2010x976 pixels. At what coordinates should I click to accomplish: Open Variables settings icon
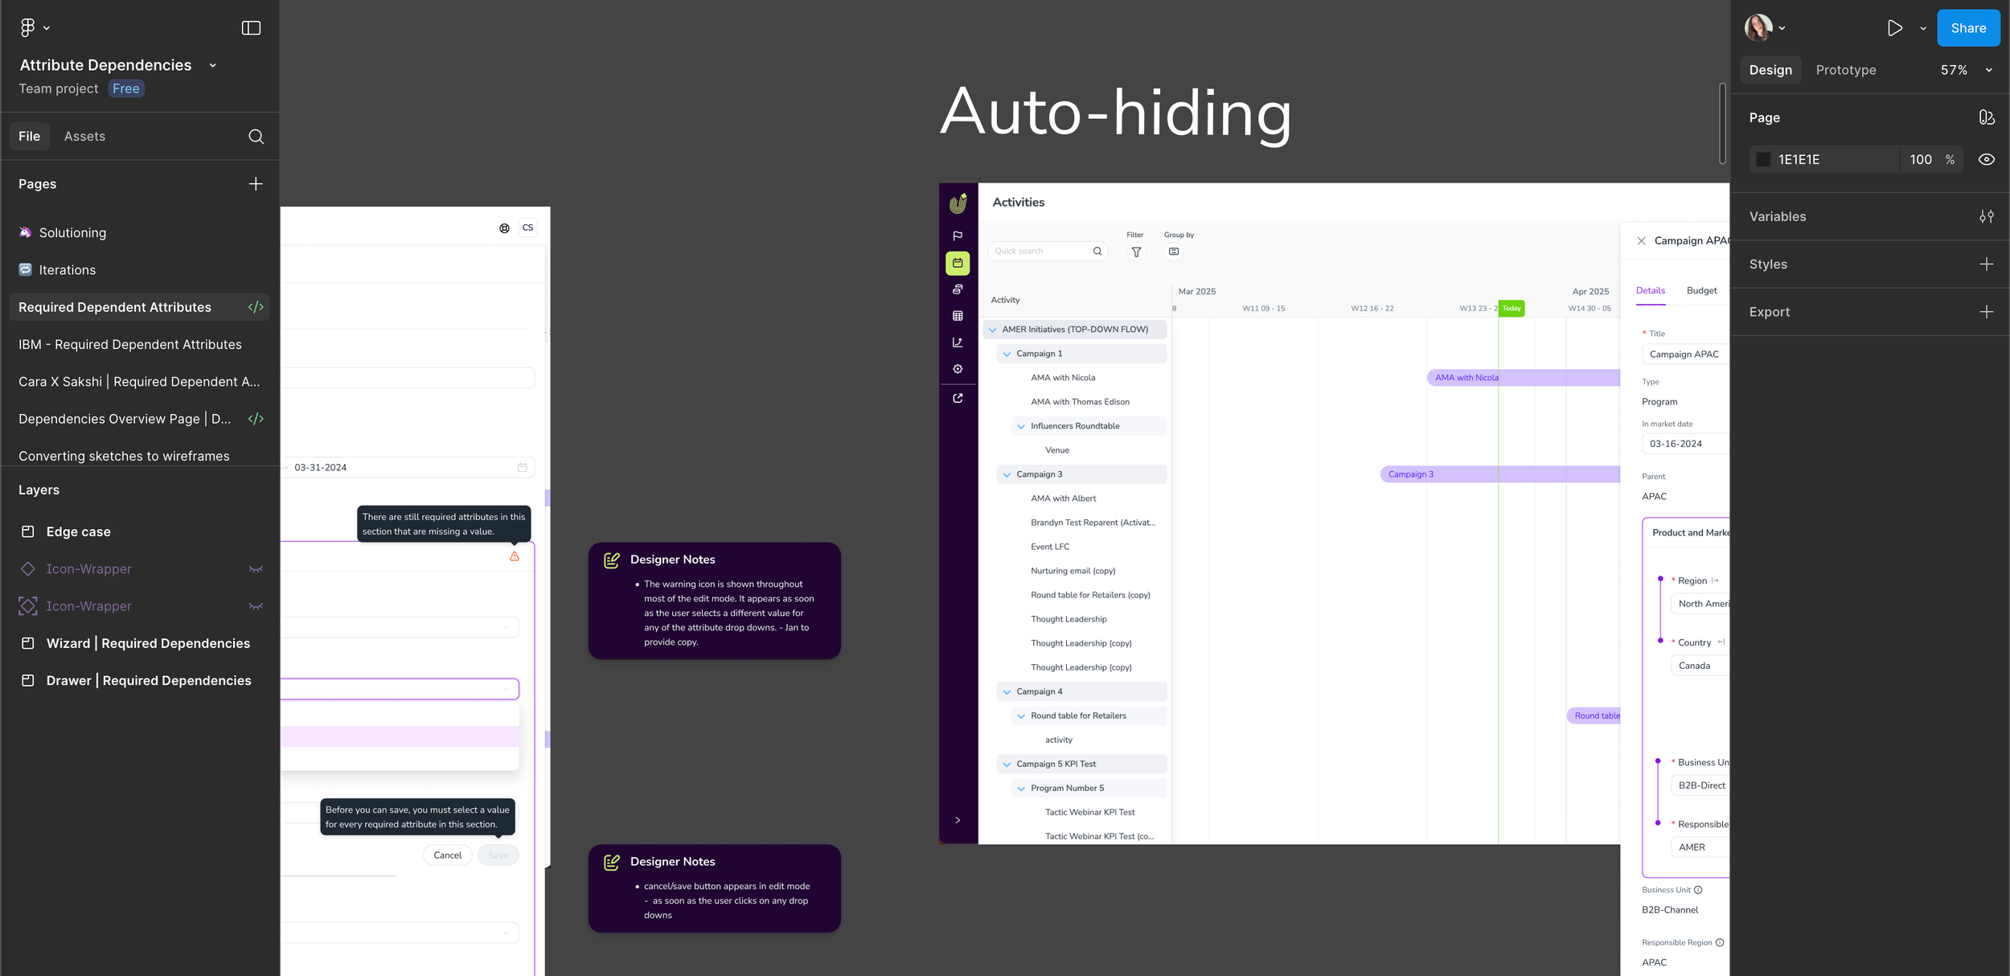[x=1986, y=216]
